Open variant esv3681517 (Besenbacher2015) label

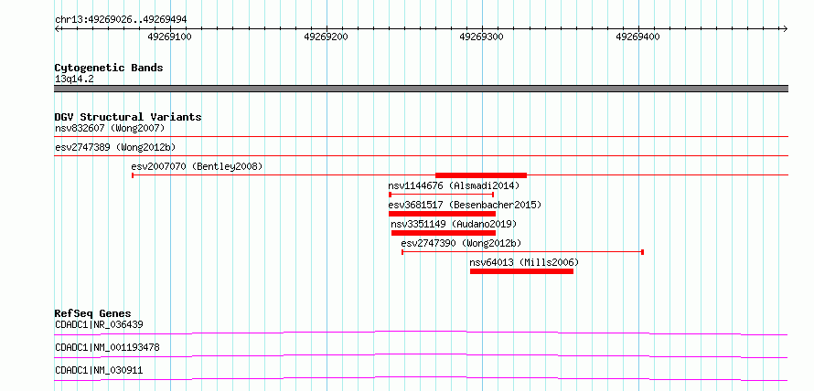point(465,205)
